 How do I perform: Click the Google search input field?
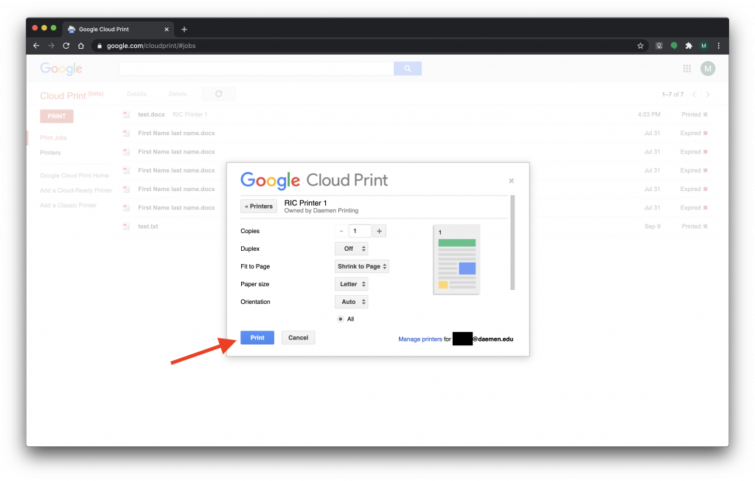256,69
